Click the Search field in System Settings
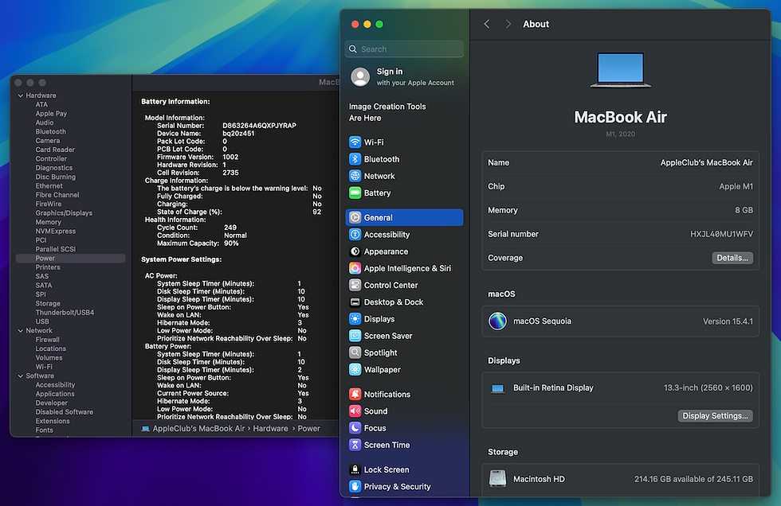The height and width of the screenshot is (506, 781). [404, 49]
